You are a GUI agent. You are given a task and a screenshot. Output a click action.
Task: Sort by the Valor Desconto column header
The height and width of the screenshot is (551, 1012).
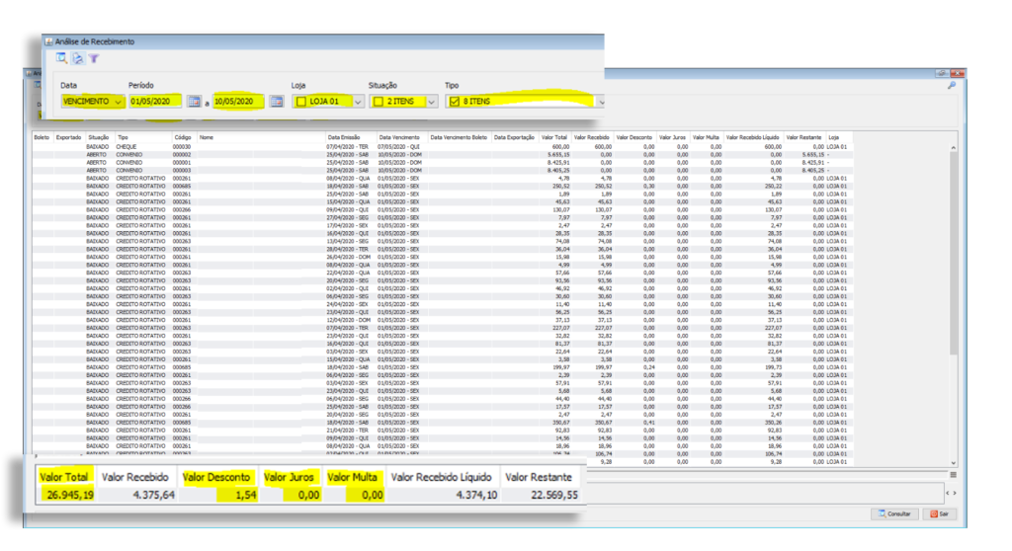[x=633, y=137]
